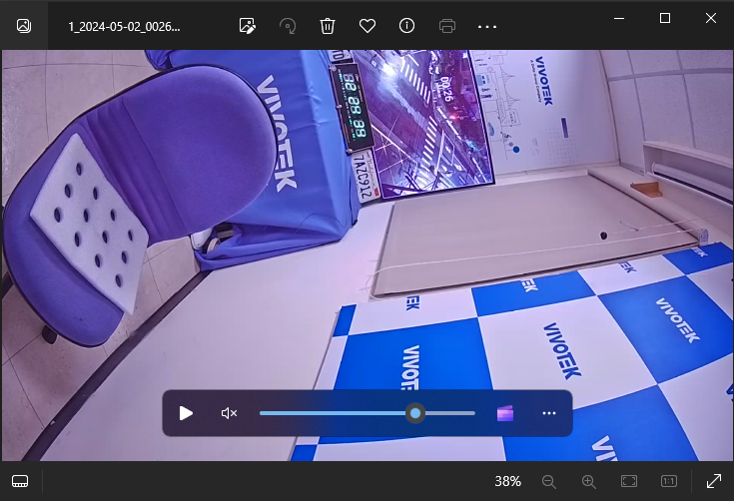Click the Edit image icon

click(247, 26)
